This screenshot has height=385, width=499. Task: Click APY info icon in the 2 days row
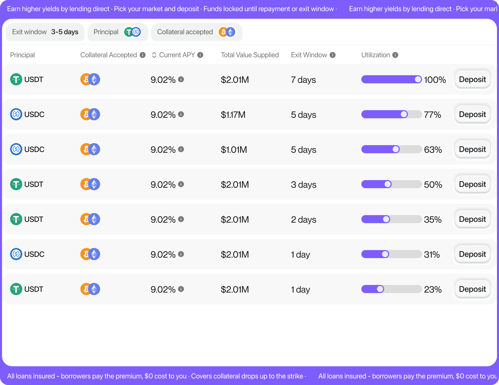pos(181,219)
